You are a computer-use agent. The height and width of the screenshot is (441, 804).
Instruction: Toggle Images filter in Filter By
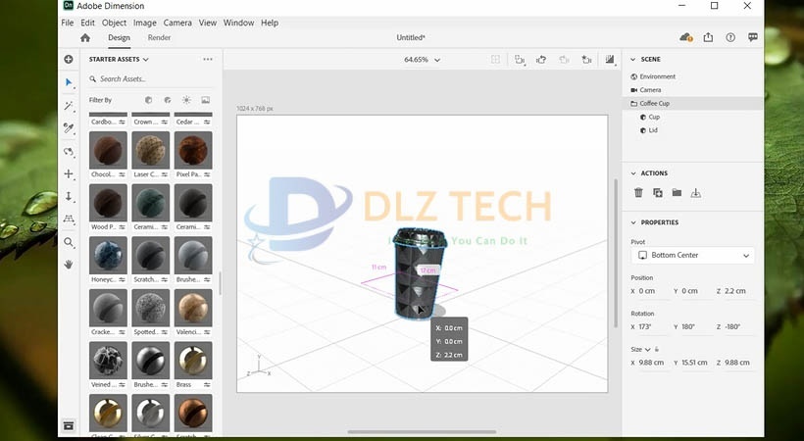pos(205,100)
